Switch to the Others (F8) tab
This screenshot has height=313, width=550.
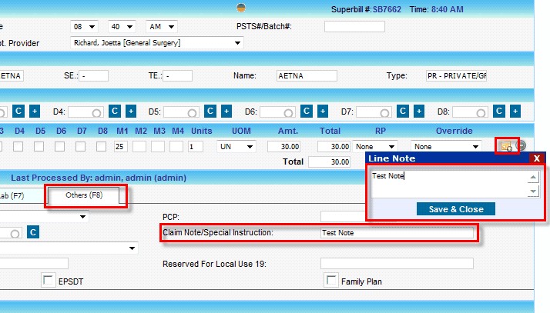click(x=85, y=196)
